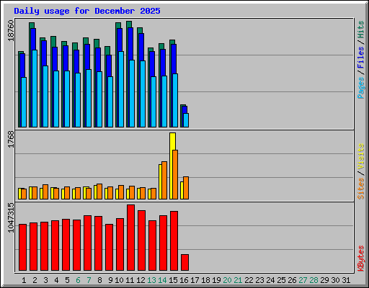369x288 pixels.
Task: Click day 25 on the date axis
Action: 281,280
